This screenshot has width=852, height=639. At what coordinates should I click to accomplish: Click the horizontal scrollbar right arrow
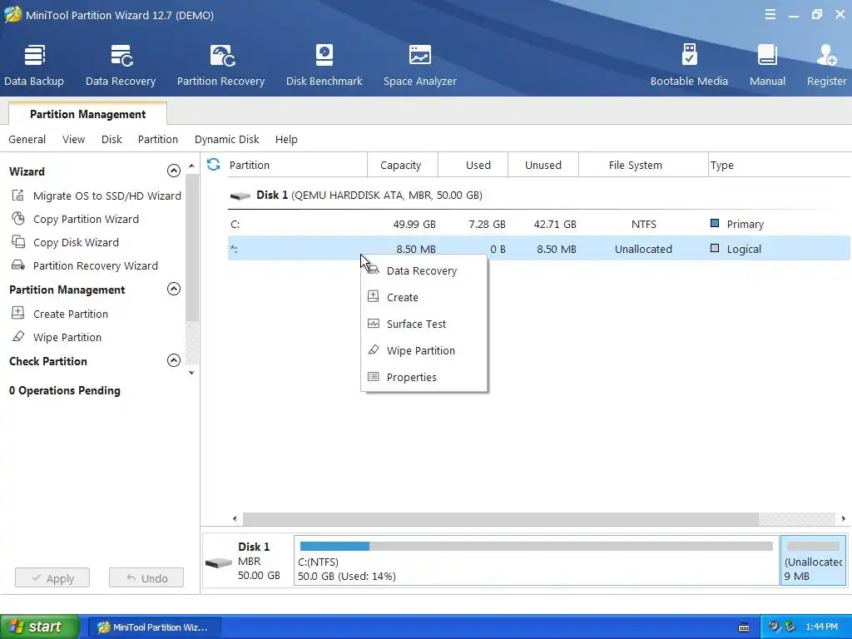(844, 518)
